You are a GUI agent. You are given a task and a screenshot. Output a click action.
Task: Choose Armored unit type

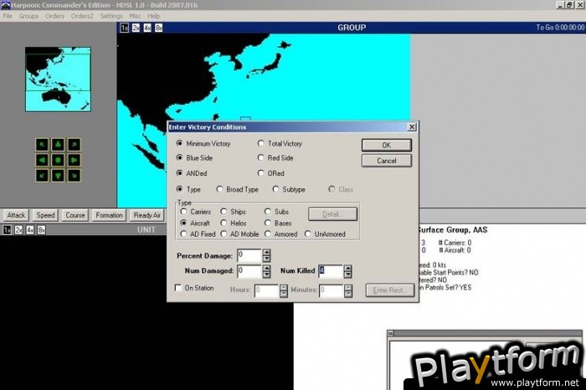[281, 234]
